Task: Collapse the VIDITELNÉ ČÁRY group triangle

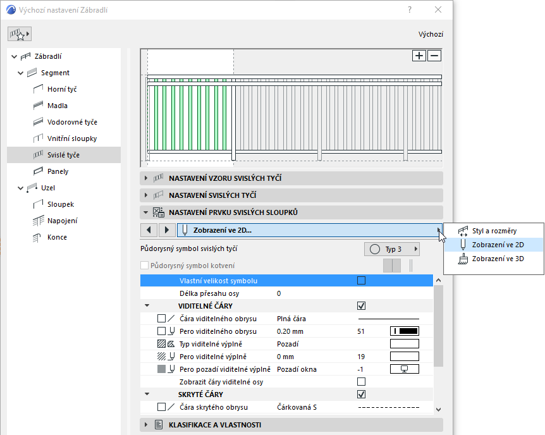Action: [147, 305]
